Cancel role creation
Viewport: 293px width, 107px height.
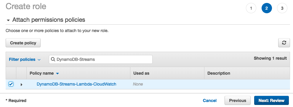210,101
